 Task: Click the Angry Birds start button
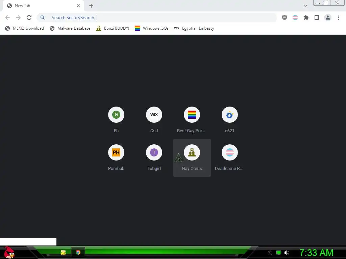[x=9, y=252]
